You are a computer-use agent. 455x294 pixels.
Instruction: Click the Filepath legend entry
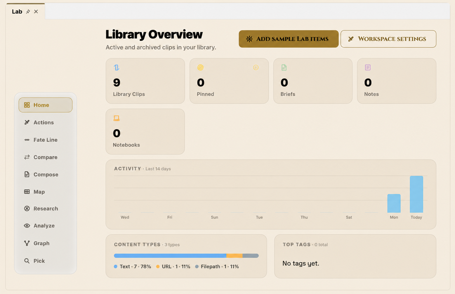[x=217, y=267]
